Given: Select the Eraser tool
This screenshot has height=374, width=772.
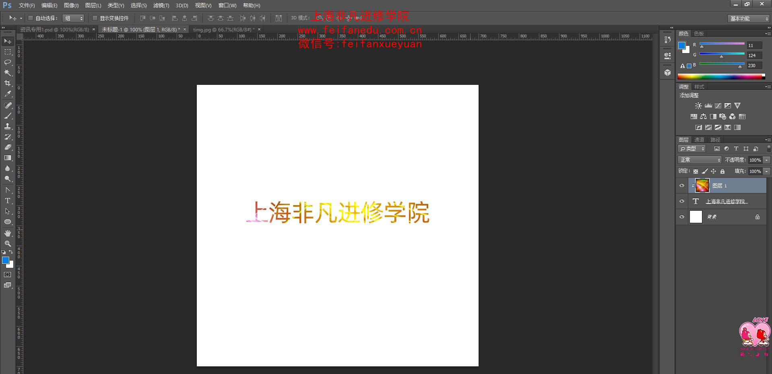Looking at the screenshot, I should (8, 147).
